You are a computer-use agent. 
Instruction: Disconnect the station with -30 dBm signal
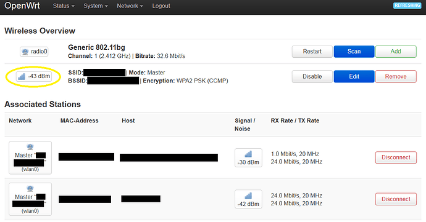396,157
